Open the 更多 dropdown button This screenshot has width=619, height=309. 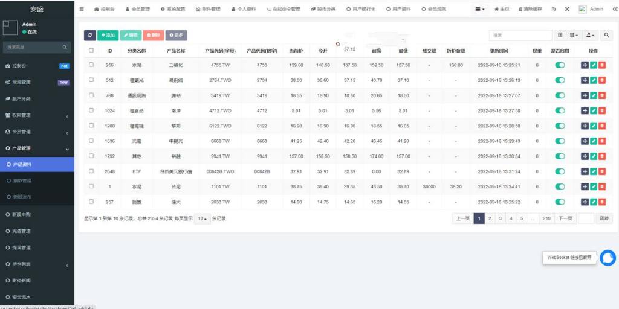(x=176, y=35)
